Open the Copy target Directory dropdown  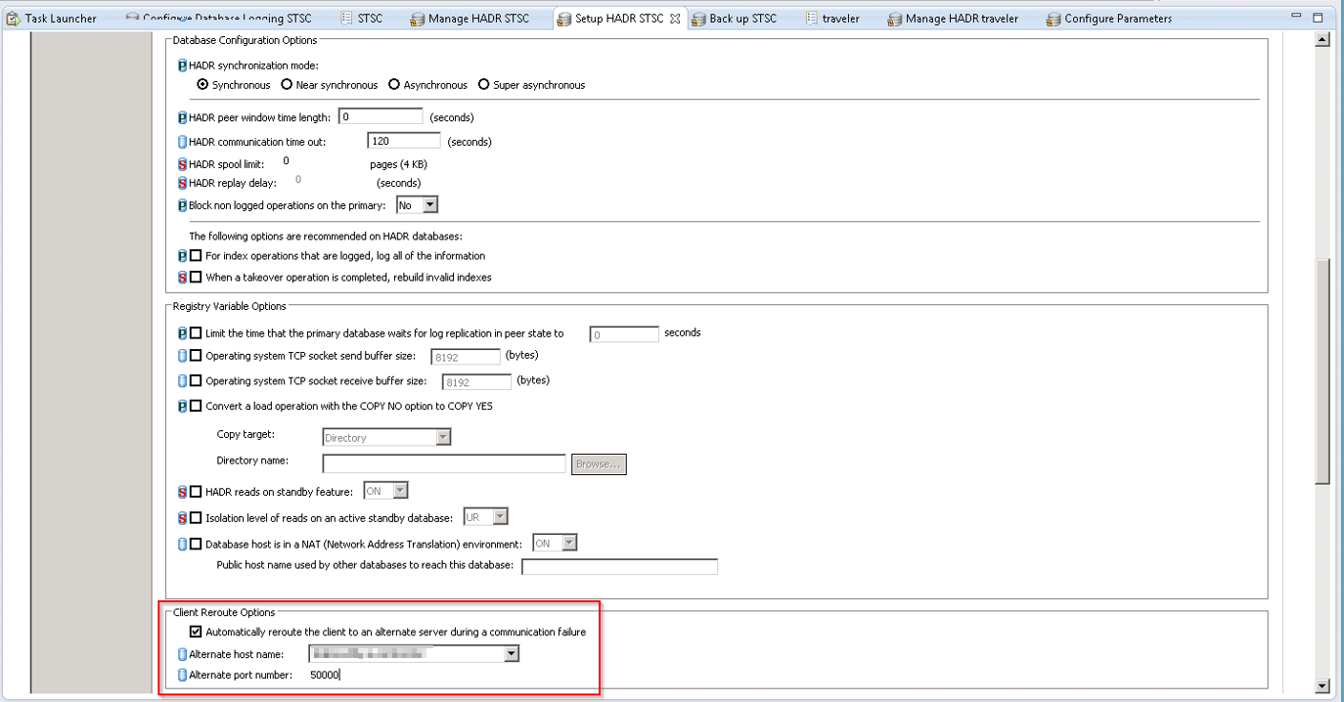tap(443, 438)
